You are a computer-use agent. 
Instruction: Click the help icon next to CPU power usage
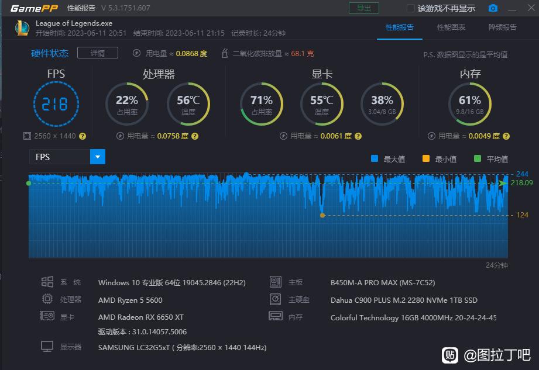(x=195, y=136)
